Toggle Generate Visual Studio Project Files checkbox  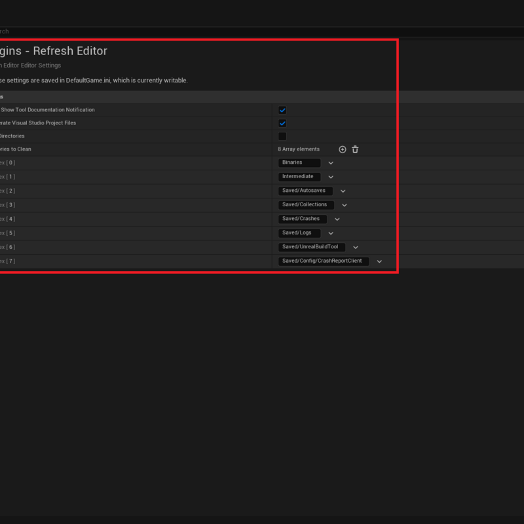click(282, 123)
